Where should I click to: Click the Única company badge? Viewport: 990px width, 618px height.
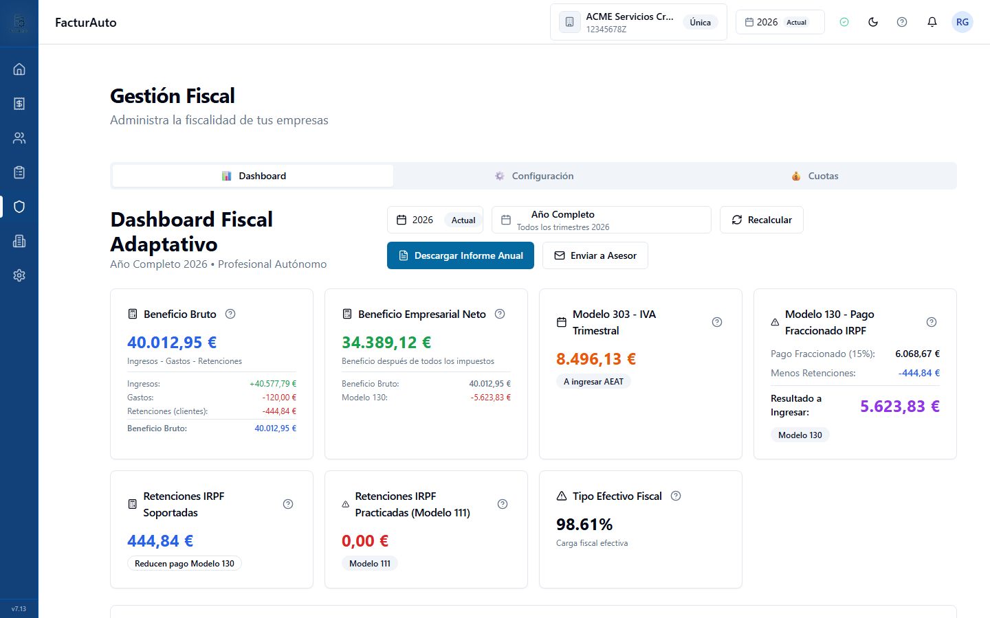pos(701,22)
